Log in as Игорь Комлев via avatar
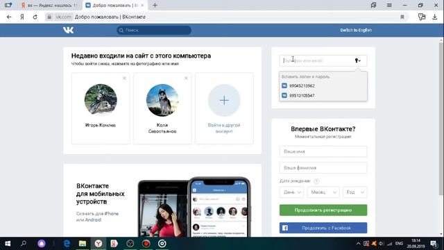The image size is (444, 250). click(x=101, y=100)
